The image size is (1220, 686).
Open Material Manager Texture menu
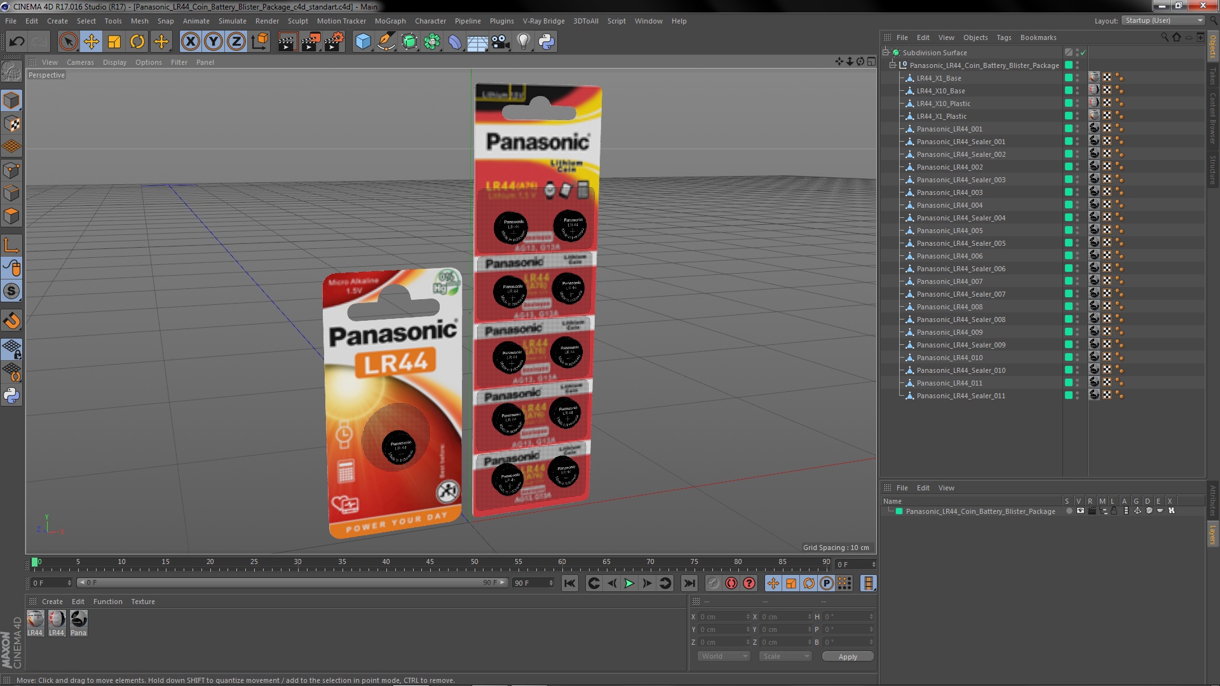(143, 602)
